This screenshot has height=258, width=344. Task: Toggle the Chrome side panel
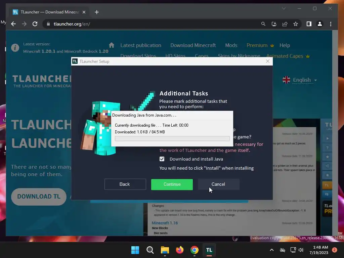click(x=309, y=24)
